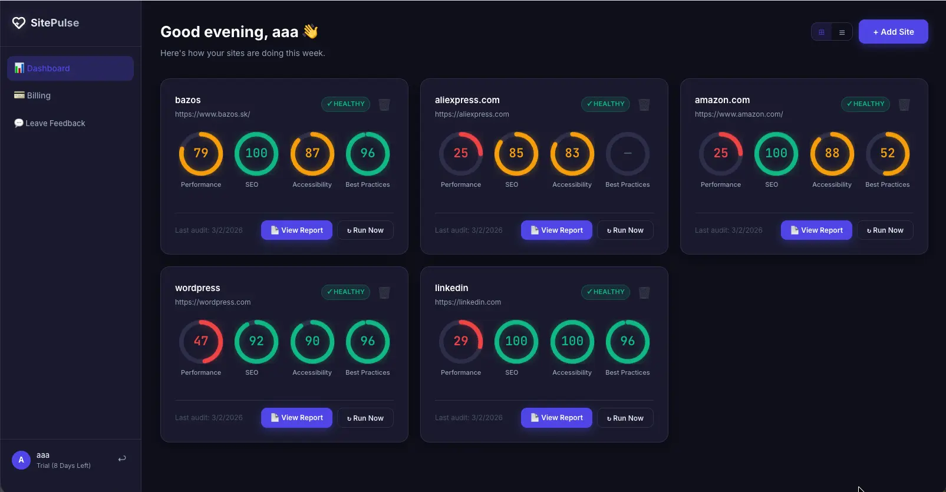The width and height of the screenshot is (946, 492).
Task: Click the wordpress site title
Action: (197, 288)
